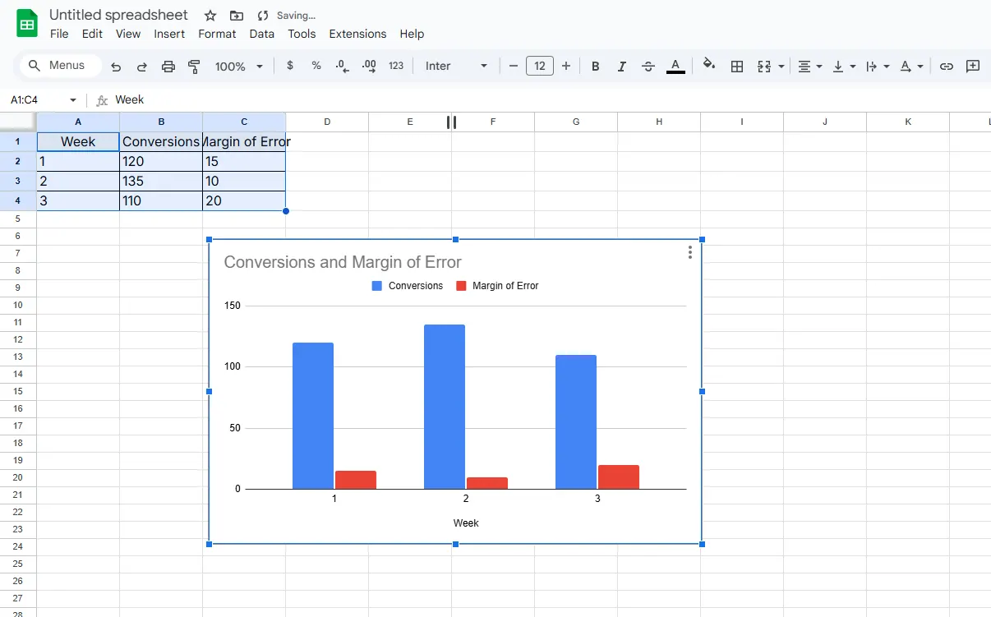Viewport: 991px width, 617px height.
Task: Toggle strikethrough formatting
Action: 648,67
